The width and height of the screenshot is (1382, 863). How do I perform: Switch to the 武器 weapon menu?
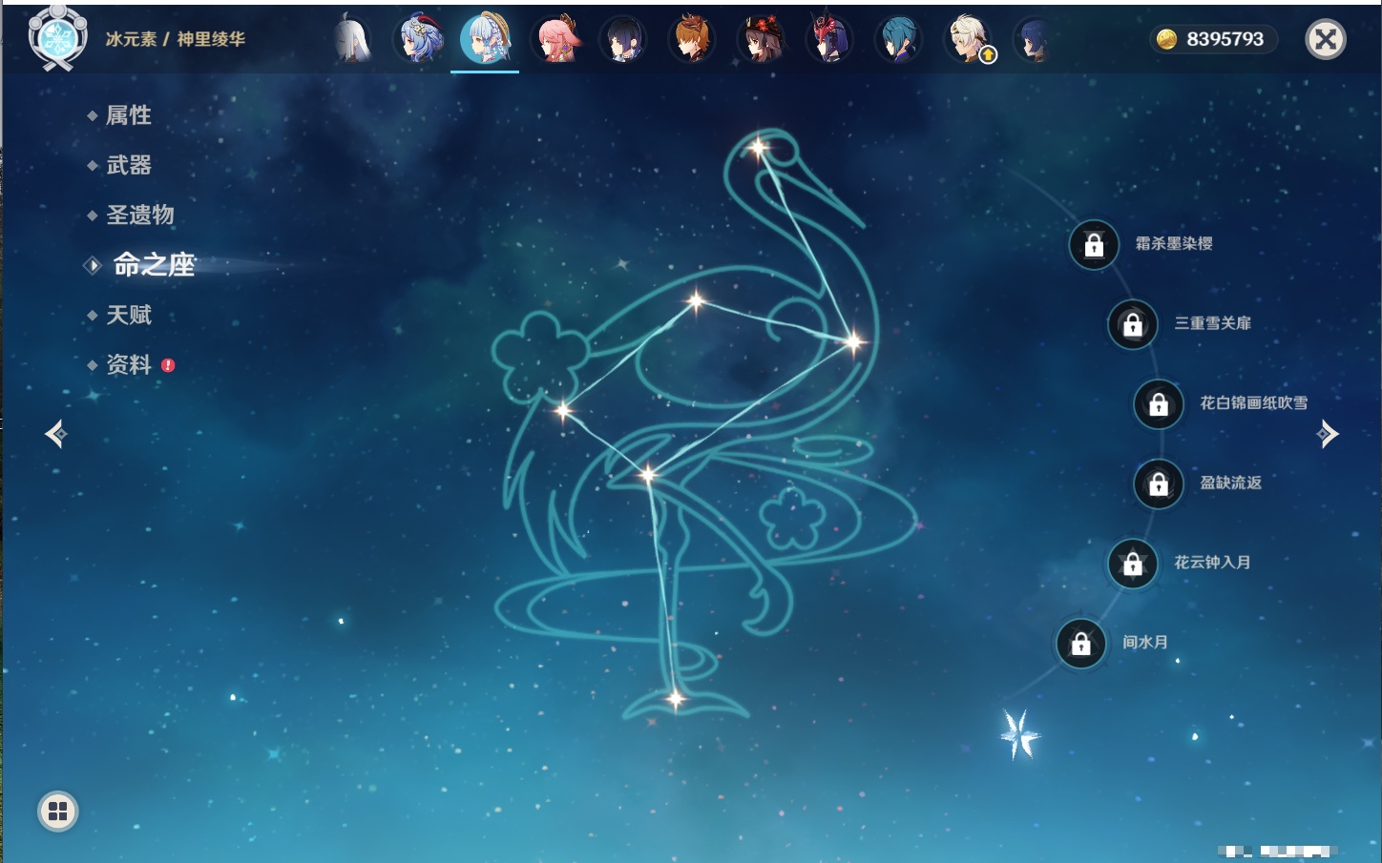[x=129, y=165]
